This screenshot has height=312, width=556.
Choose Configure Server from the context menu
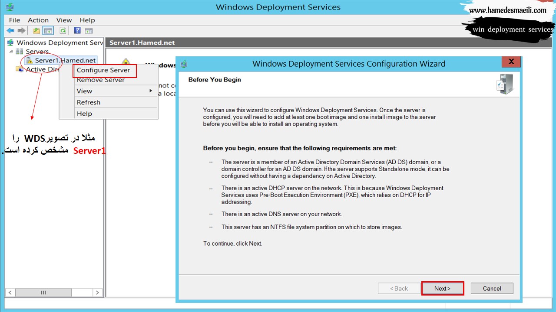pyautogui.click(x=103, y=70)
